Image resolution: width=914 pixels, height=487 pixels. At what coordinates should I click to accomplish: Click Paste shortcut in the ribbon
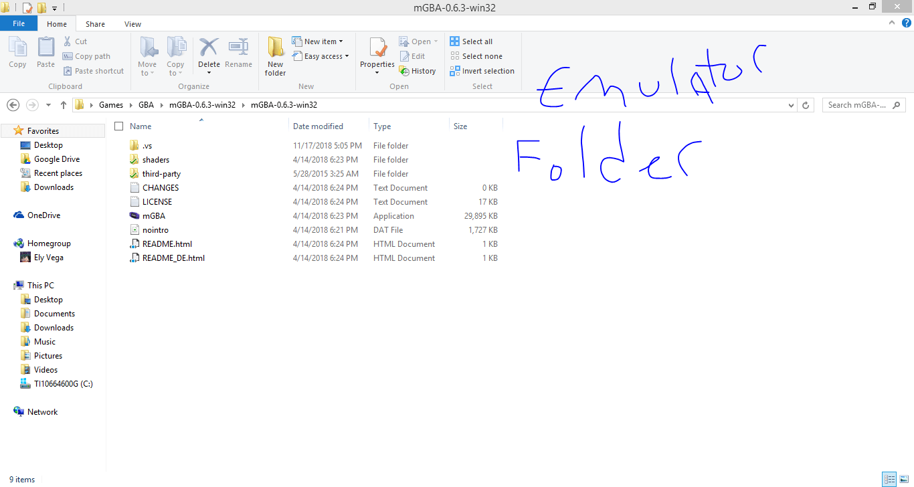tap(93, 71)
